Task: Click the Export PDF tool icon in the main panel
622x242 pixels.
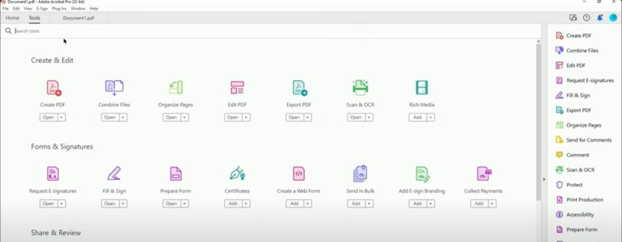Action: tap(299, 87)
